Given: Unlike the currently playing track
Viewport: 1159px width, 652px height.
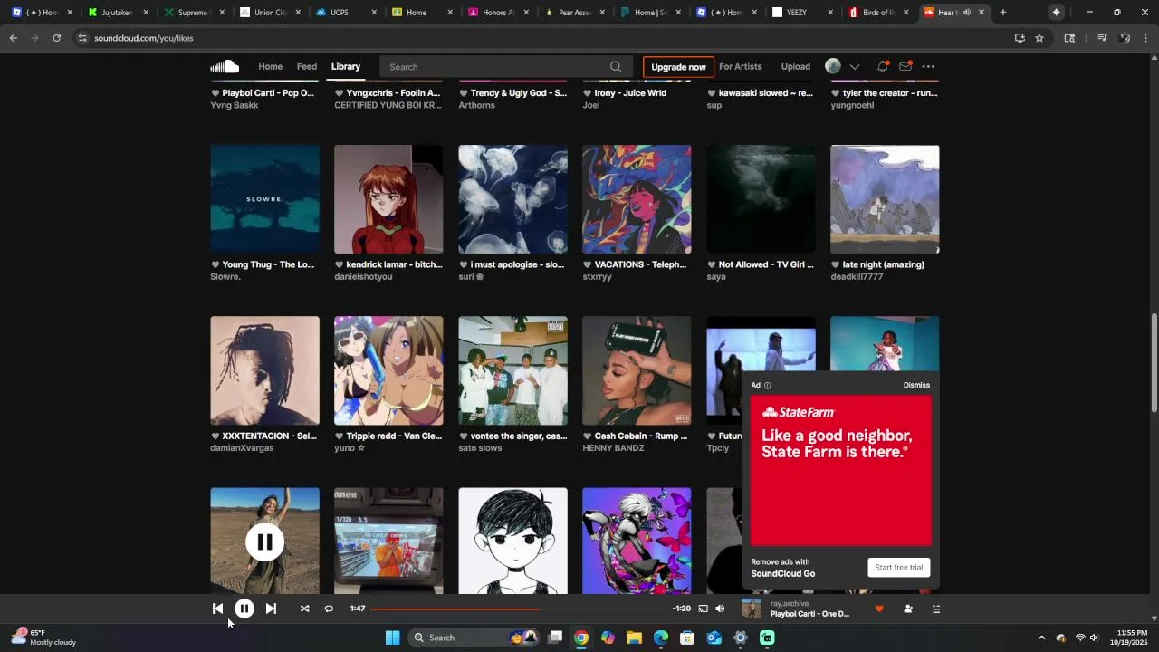Looking at the screenshot, I should pos(878,609).
